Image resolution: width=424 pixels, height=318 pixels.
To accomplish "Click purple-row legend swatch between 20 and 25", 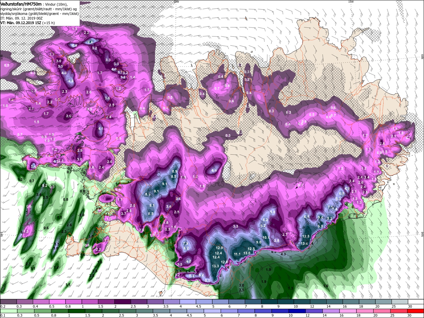I will [x=383, y=302].
